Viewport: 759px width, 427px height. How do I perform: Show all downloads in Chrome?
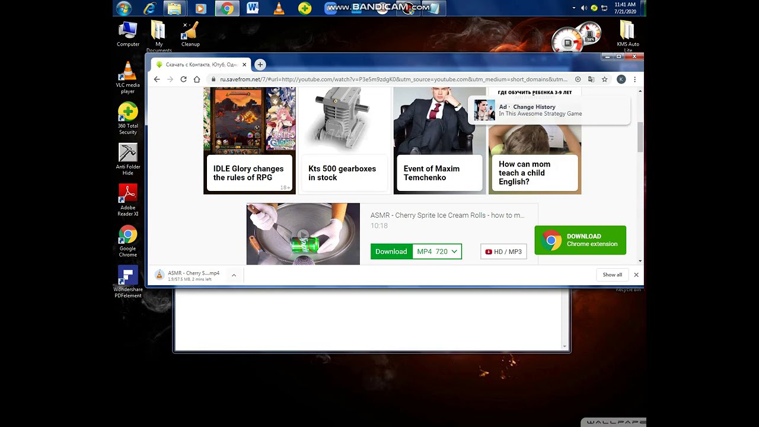click(x=612, y=275)
